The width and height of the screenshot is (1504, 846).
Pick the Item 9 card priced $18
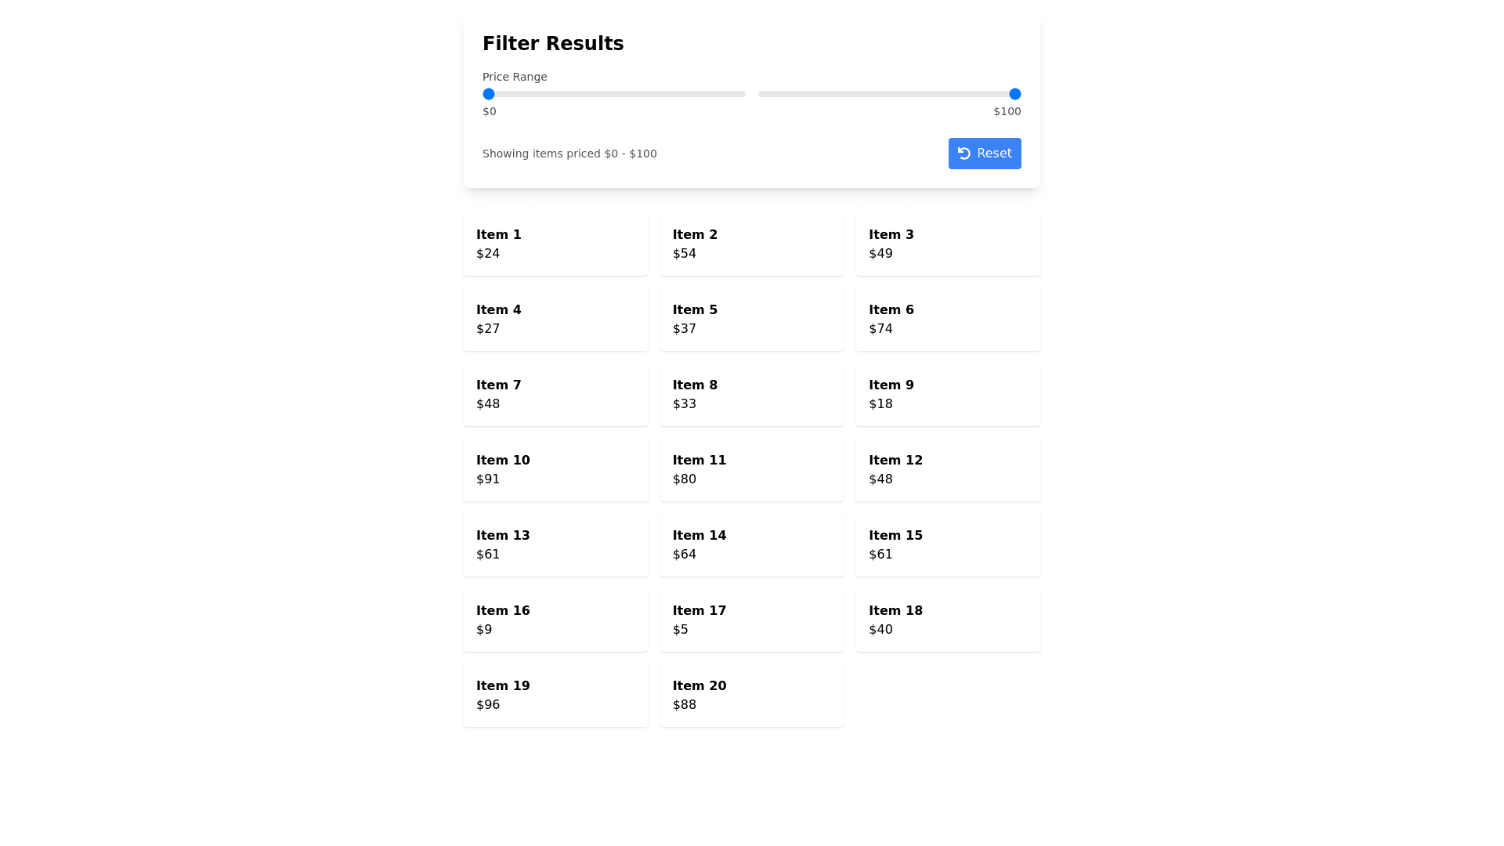948,395
